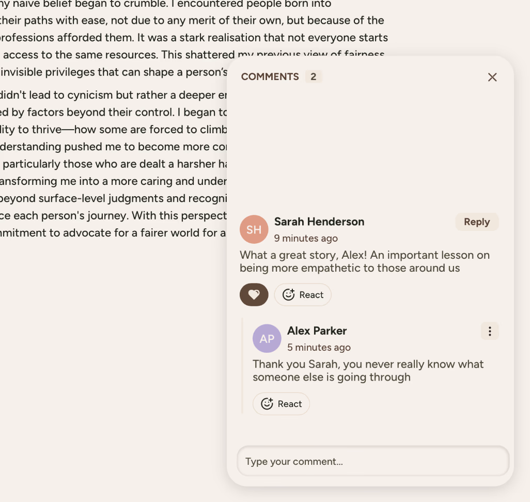Toggle the heart like on Sarah's comment

click(254, 295)
